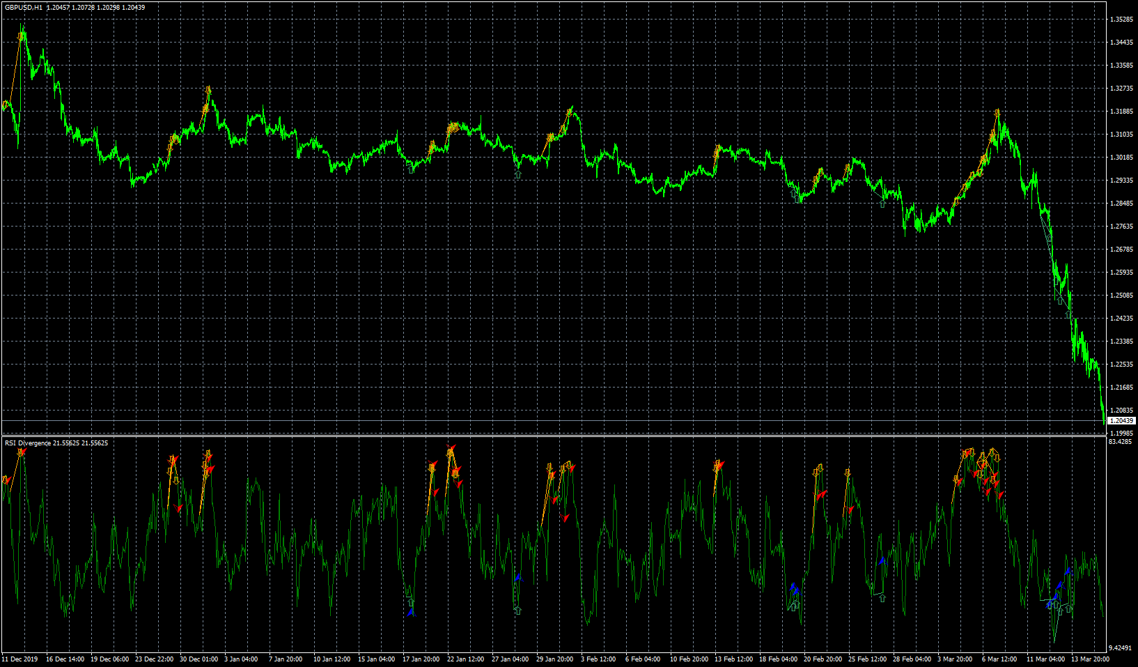Click the 1.32735 price scale label
Screen dimensions: 1138x667
pyautogui.click(x=1121, y=89)
